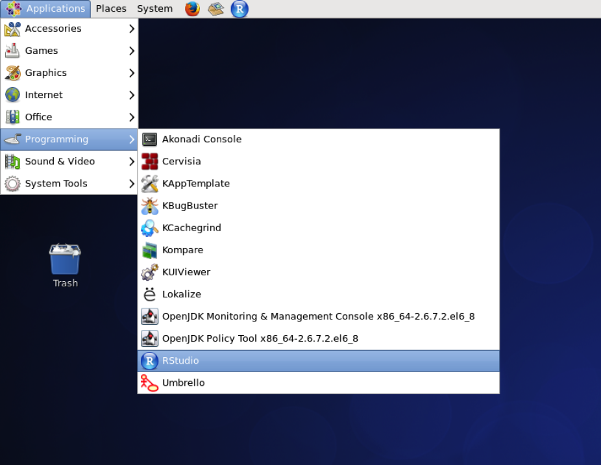Launch Akonadi Console from Programming submenu
The width and height of the screenshot is (601, 465).
(319, 139)
